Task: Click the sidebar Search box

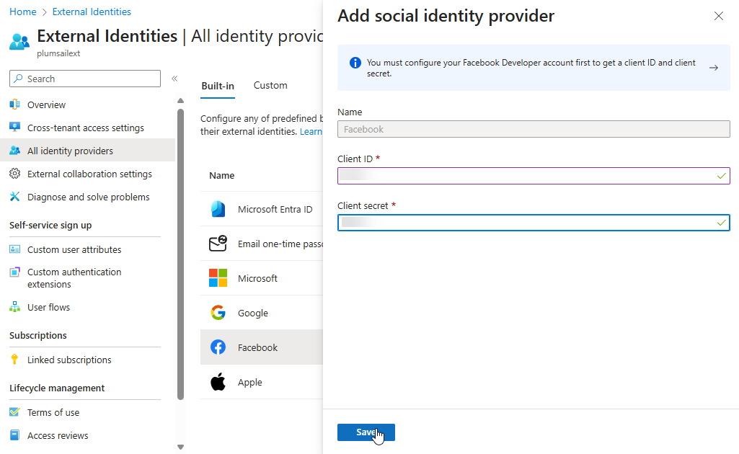Action: pos(85,79)
